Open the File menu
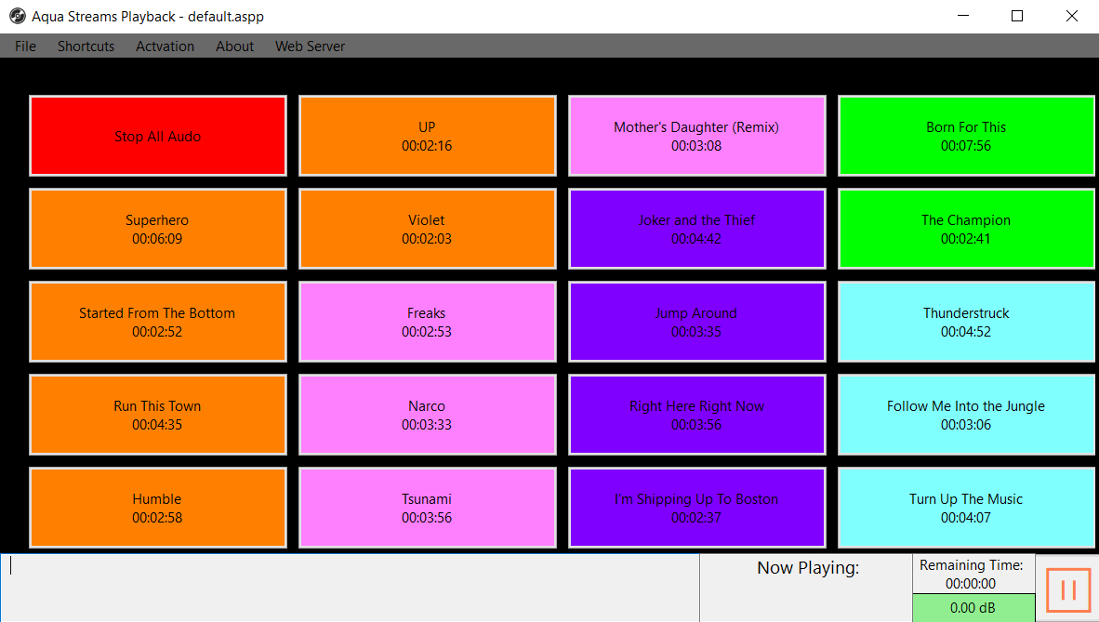The height and width of the screenshot is (622, 1099). tap(25, 46)
